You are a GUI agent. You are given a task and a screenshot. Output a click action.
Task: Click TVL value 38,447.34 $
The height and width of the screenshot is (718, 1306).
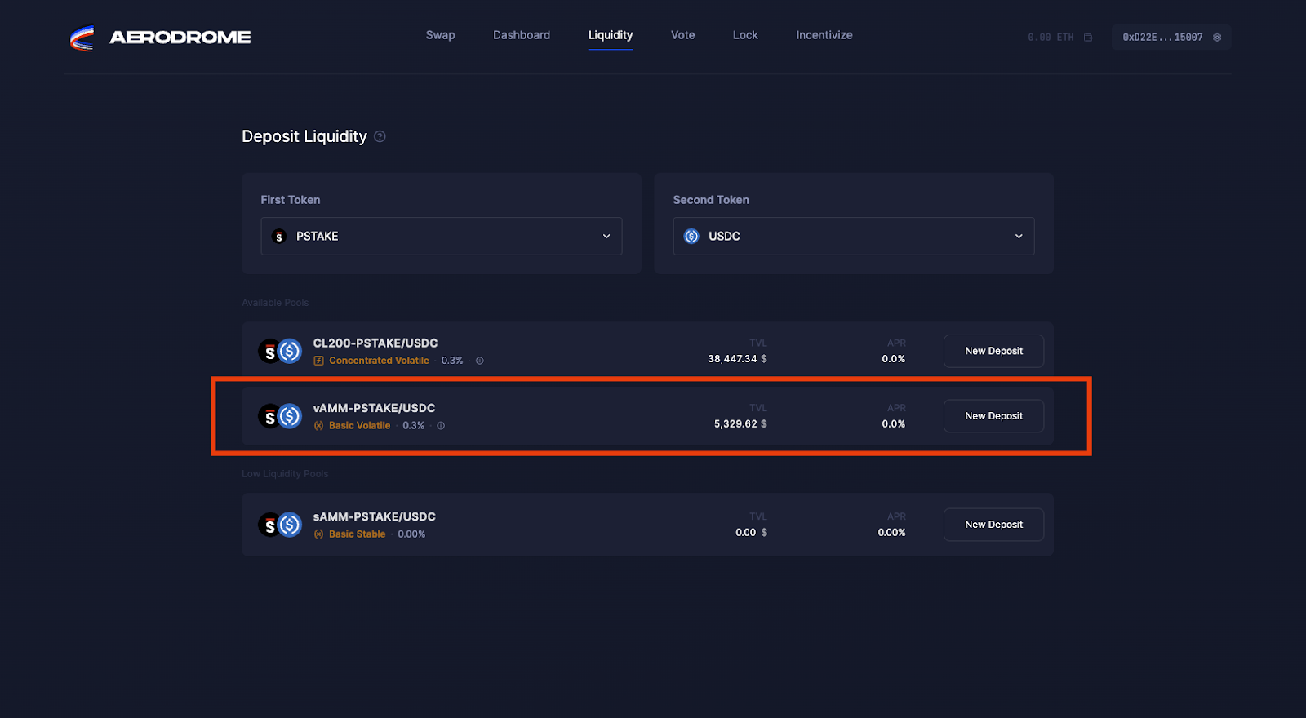coord(737,359)
